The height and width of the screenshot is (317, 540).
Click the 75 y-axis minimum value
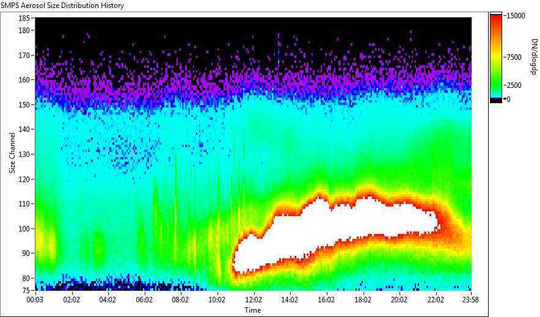pos(26,291)
